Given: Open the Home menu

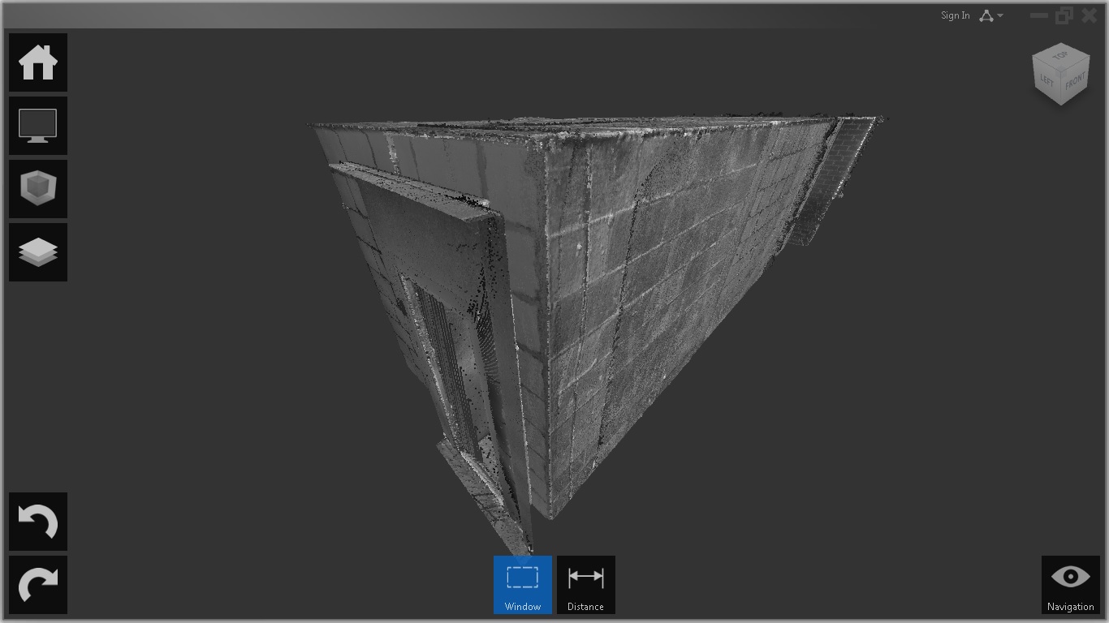Looking at the screenshot, I should coord(38,62).
